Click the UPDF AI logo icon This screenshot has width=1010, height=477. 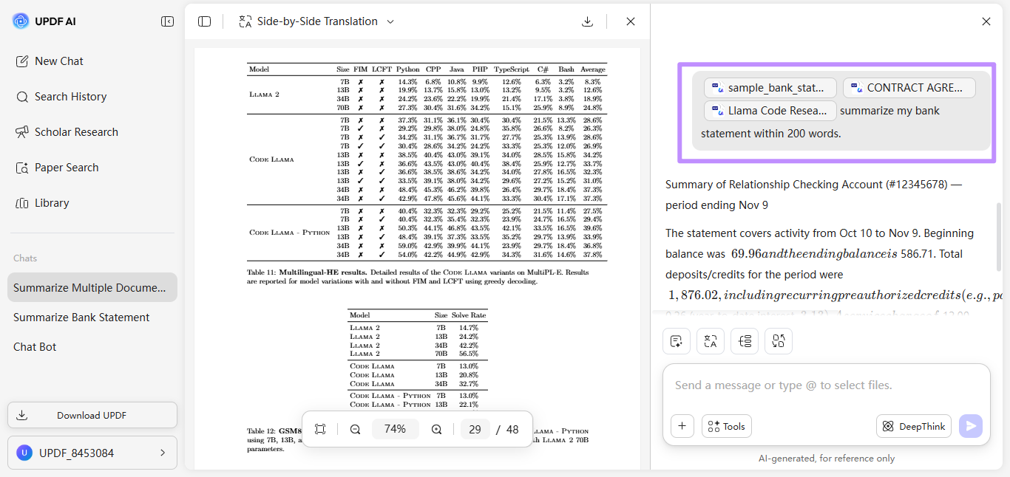click(x=21, y=21)
